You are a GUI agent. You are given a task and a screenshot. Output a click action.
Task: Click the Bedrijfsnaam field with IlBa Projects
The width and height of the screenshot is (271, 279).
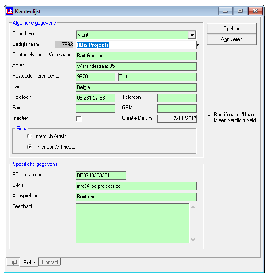pos(137,45)
